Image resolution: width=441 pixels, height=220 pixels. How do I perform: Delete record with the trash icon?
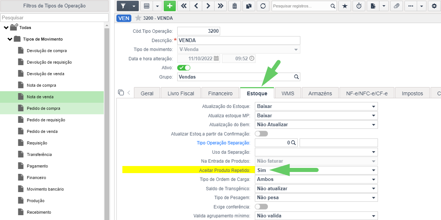235,6
